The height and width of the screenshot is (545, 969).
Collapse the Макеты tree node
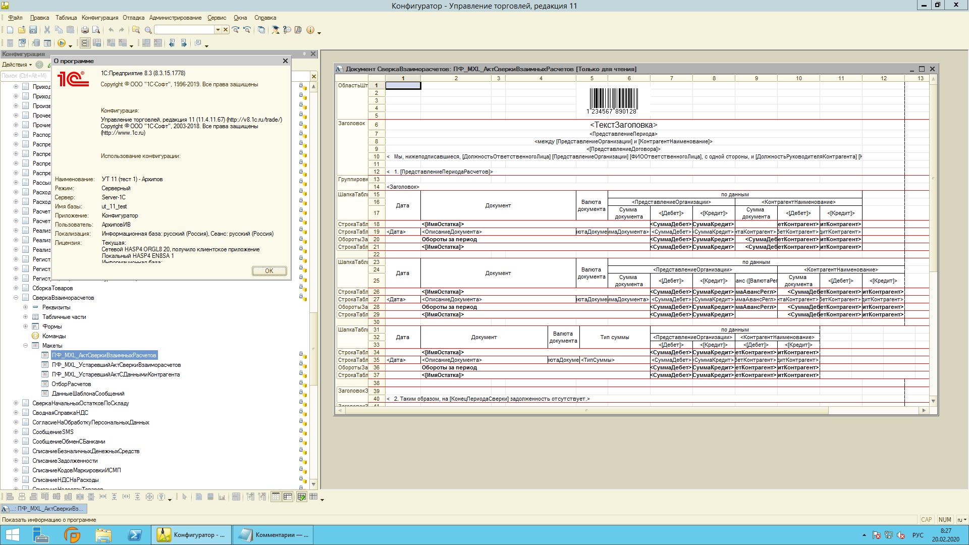click(25, 346)
